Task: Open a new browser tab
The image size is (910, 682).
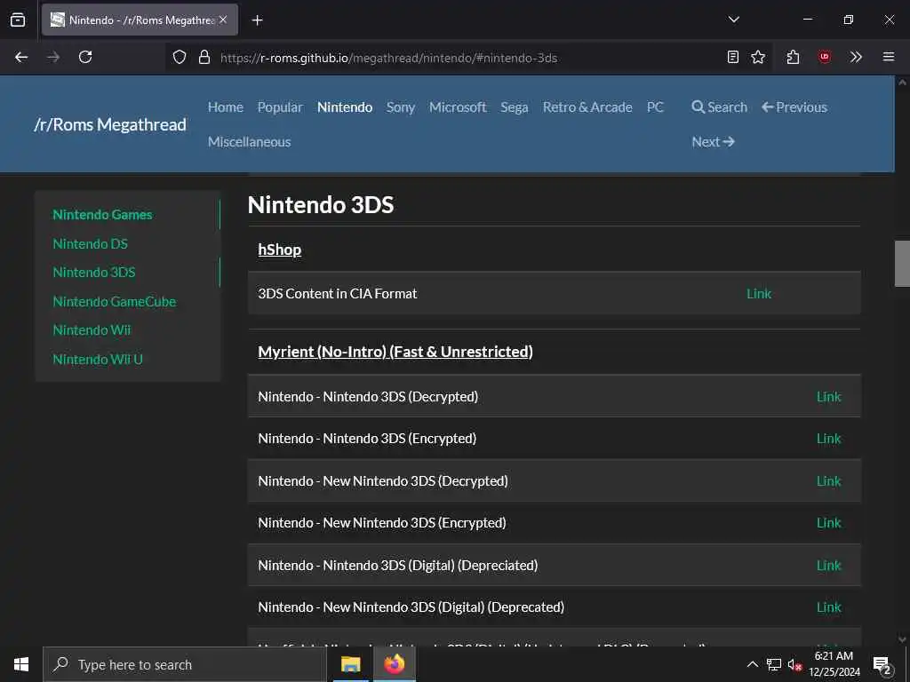Action: point(257,20)
